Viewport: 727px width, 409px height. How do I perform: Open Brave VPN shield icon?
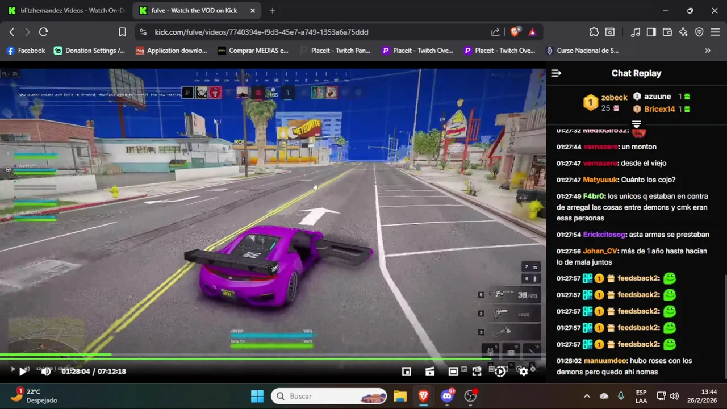699,32
